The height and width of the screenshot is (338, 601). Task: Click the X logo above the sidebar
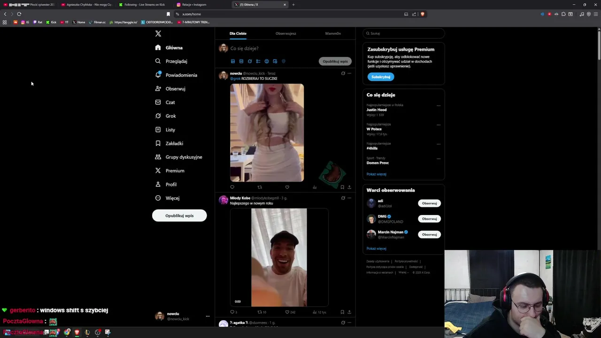(158, 33)
